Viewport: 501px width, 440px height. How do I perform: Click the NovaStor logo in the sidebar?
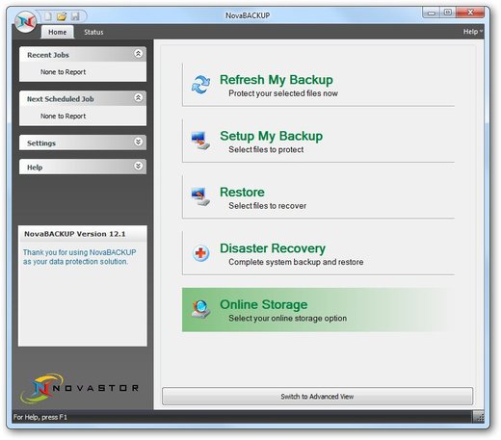79,388
